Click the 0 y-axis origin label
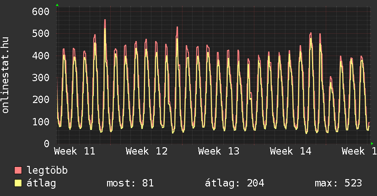This screenshot has width=377, height=196. (46, 144)
